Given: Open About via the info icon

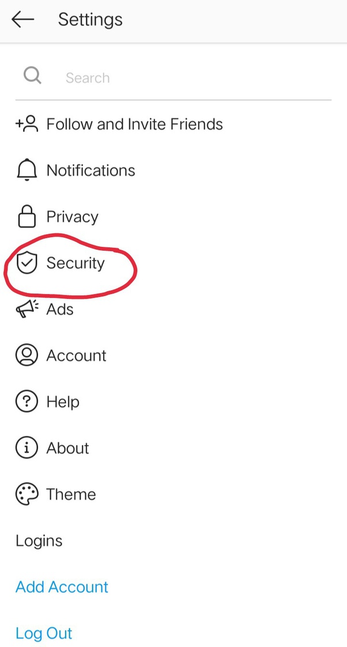Looking at the screenshot, I should pyautogui.click(x=26, y=447).
